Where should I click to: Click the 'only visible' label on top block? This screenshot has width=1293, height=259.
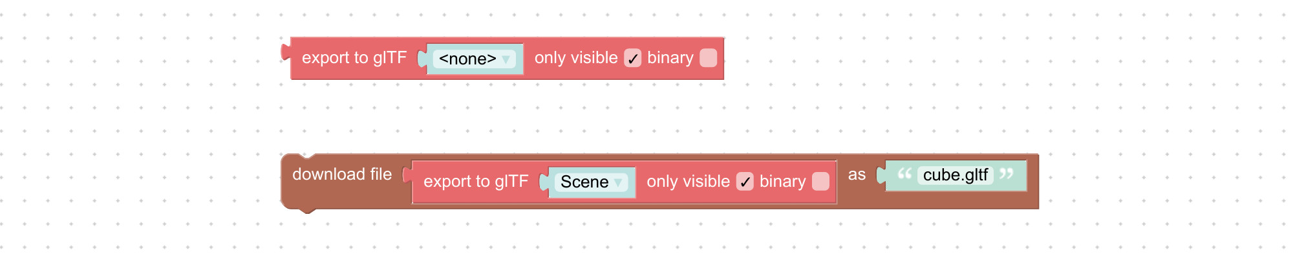pyautogui.click(x=576, y=58)
